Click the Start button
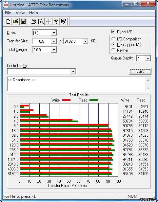The height and width of the screenshot is (202, 158). click(x=140, y=71)
